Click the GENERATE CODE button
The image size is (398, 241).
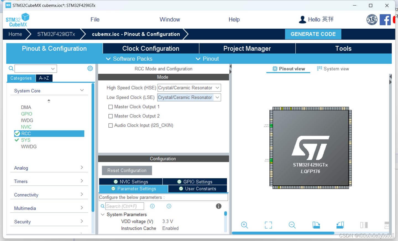[x=313, y=34]
